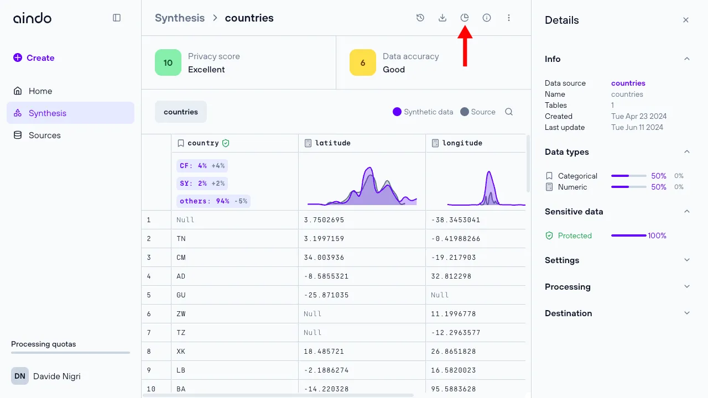Image resolution: width=708 pixels, height=398 pixels.
Task: Click the GU country cell
Action: (235, 295)
